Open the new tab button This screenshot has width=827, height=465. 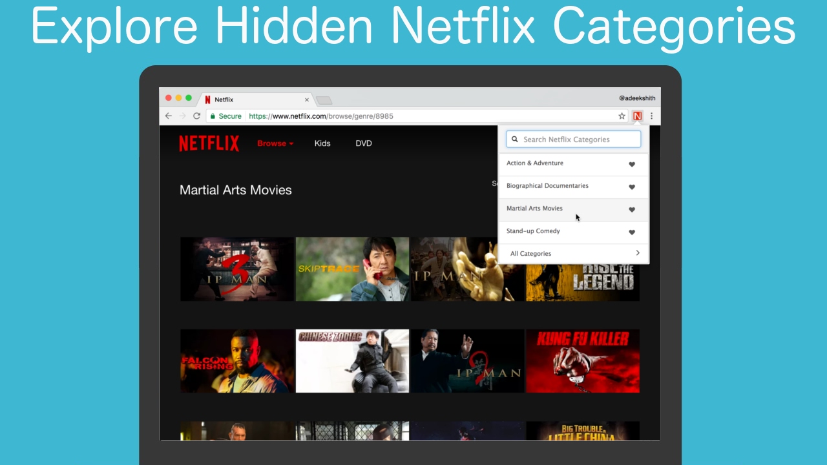[324, 100]
